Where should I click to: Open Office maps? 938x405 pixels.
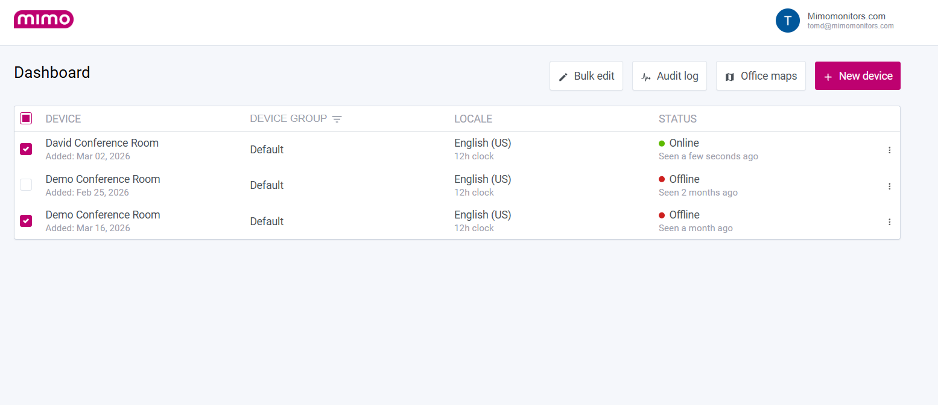click(x=761, y=76)
